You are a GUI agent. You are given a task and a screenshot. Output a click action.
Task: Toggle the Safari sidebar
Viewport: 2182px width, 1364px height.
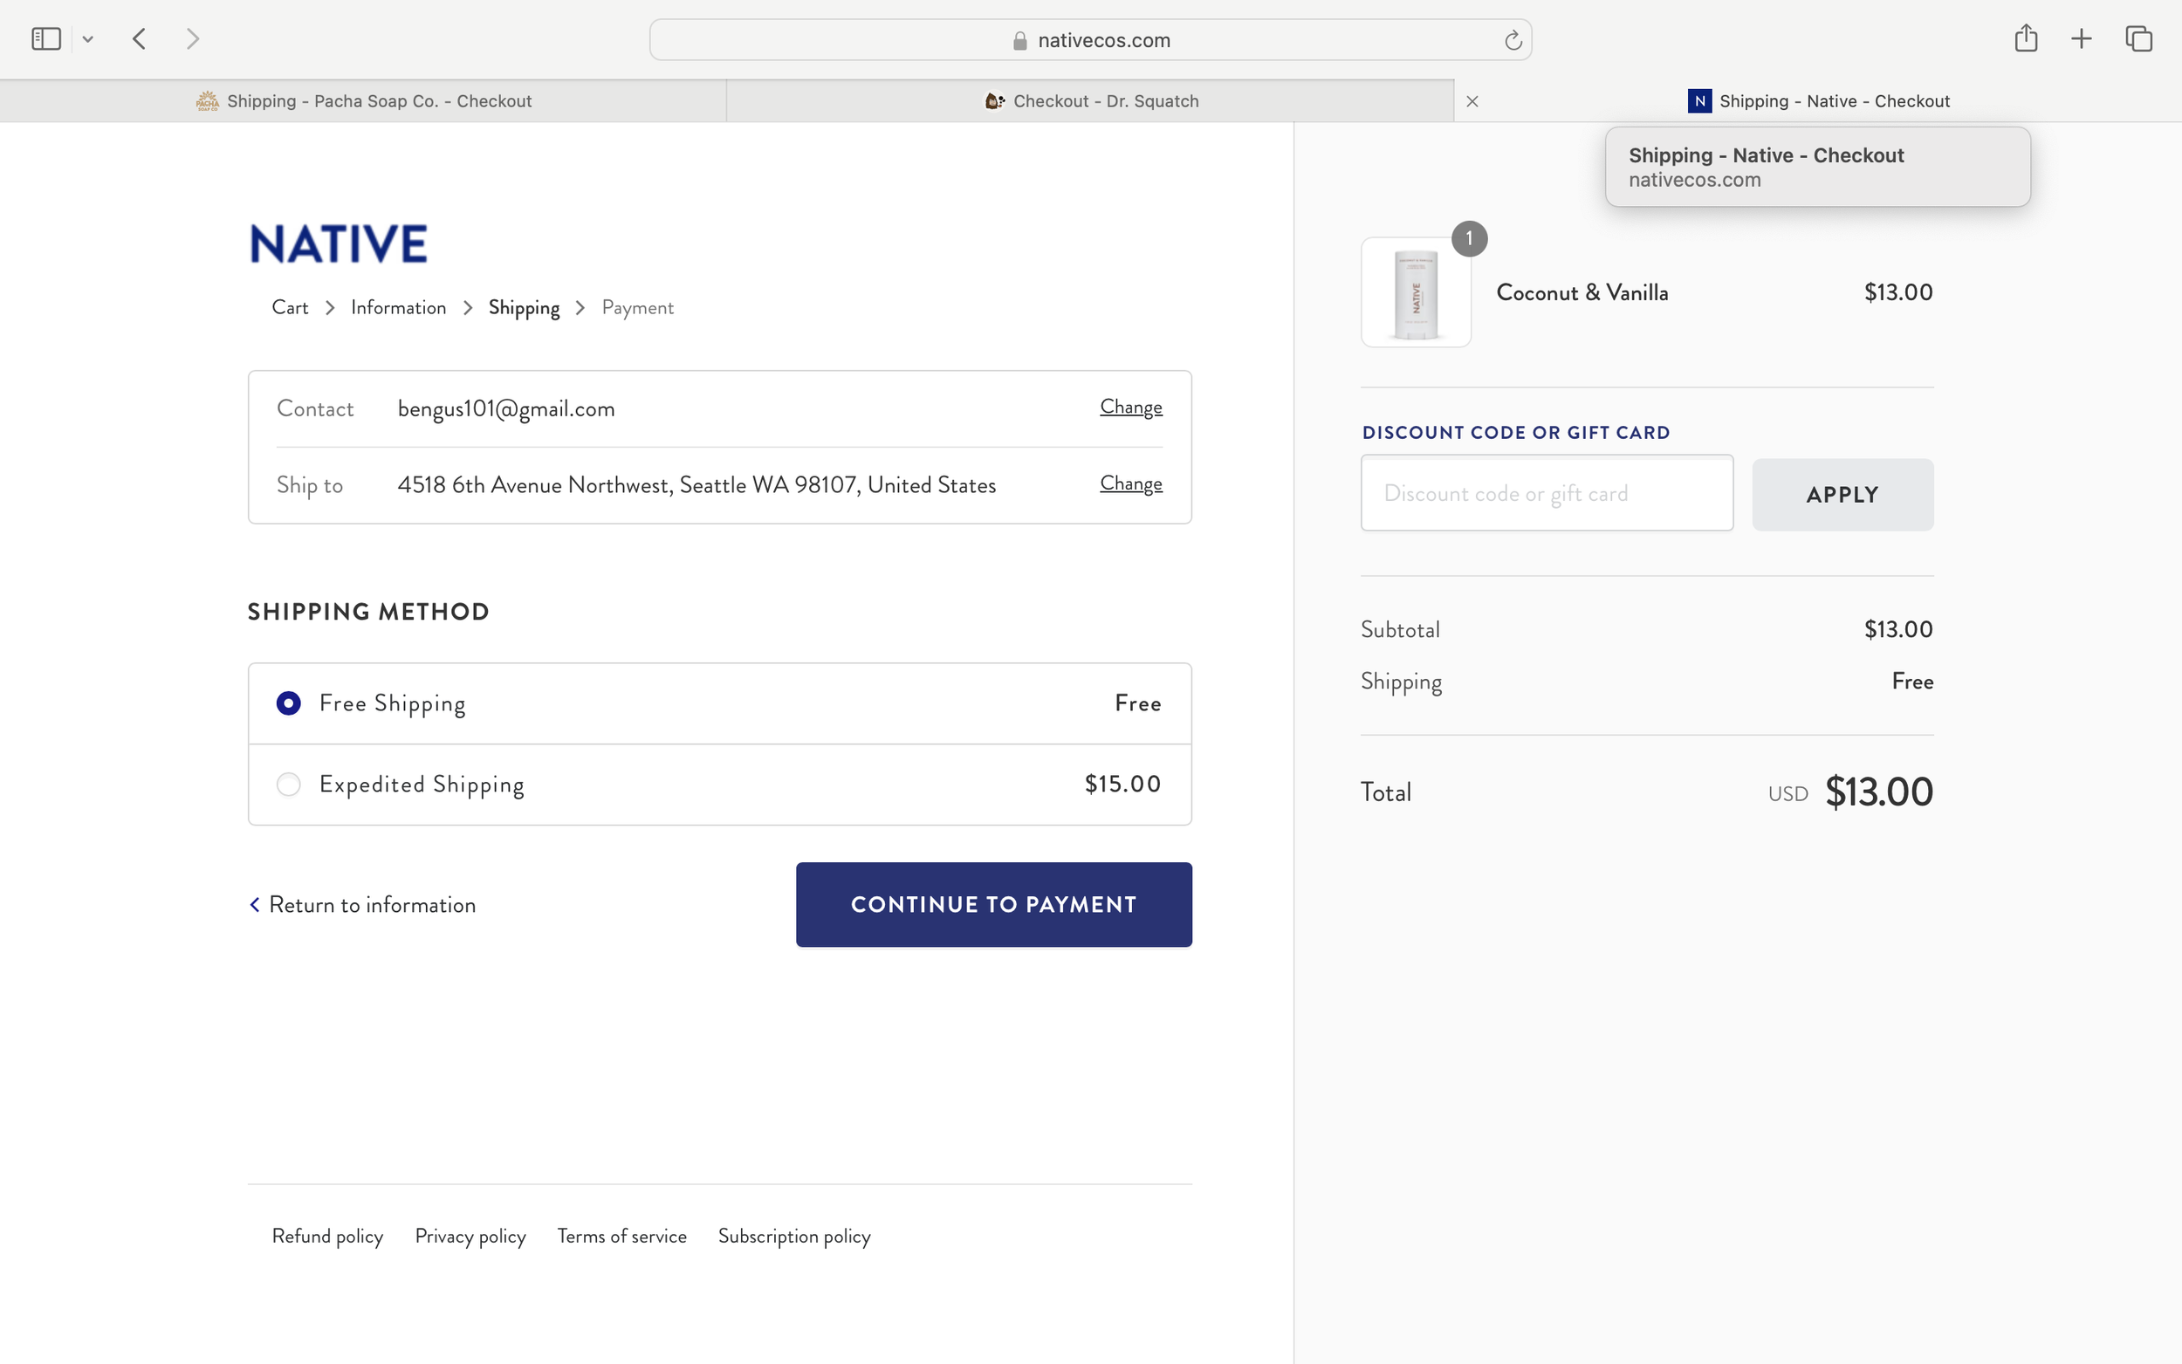(45, 38)
